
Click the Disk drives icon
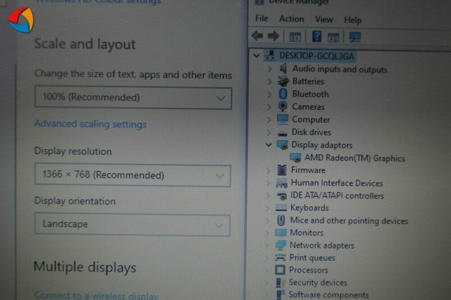pos(282,133)
